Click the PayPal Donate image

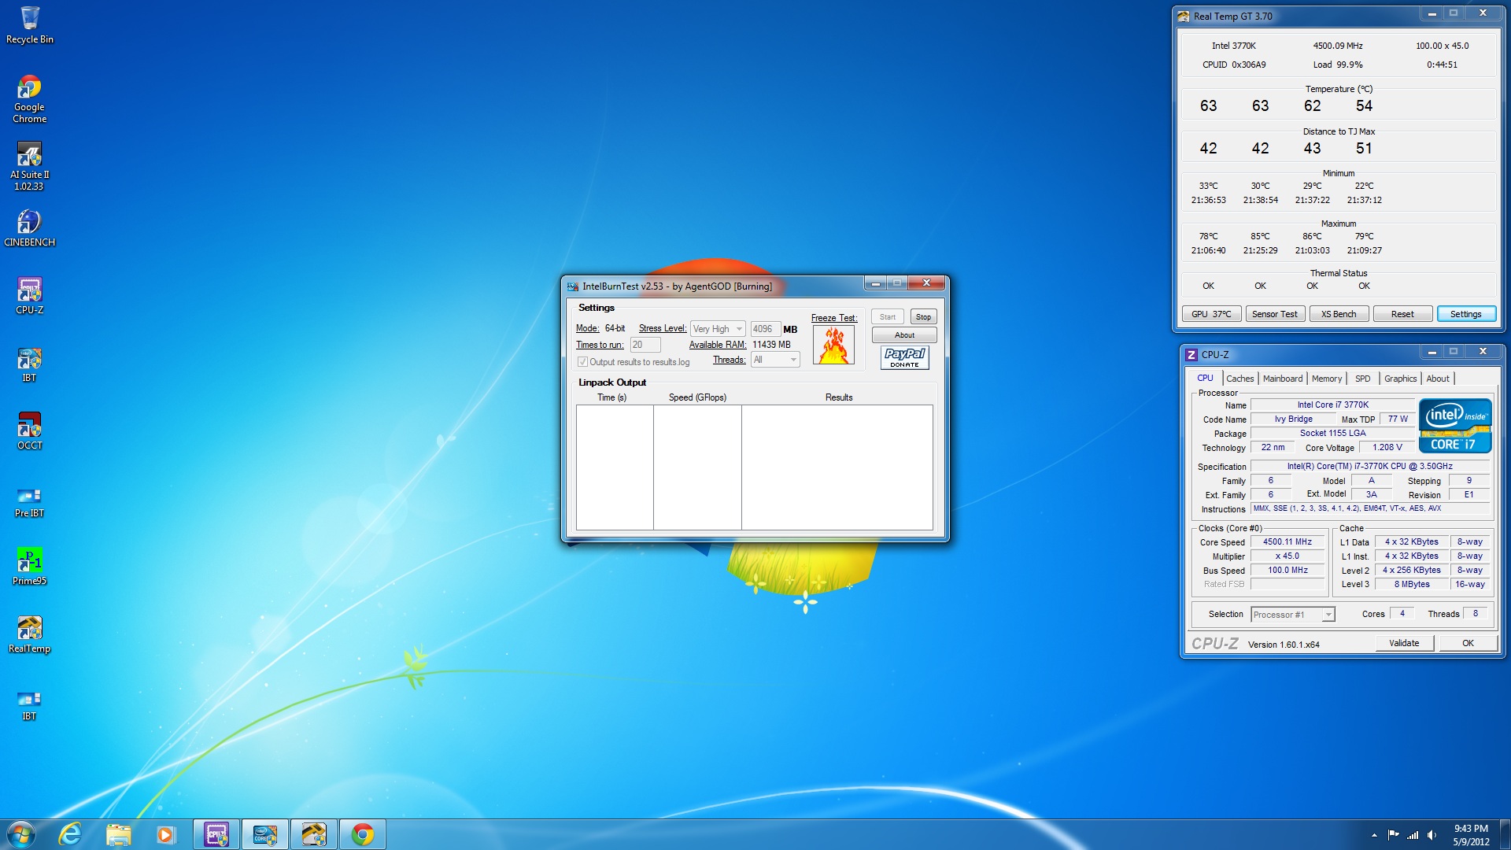904,358
